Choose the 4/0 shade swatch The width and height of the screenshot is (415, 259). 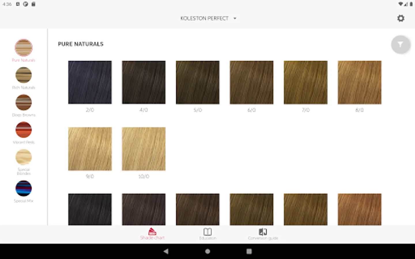click(x=144, y=82)
